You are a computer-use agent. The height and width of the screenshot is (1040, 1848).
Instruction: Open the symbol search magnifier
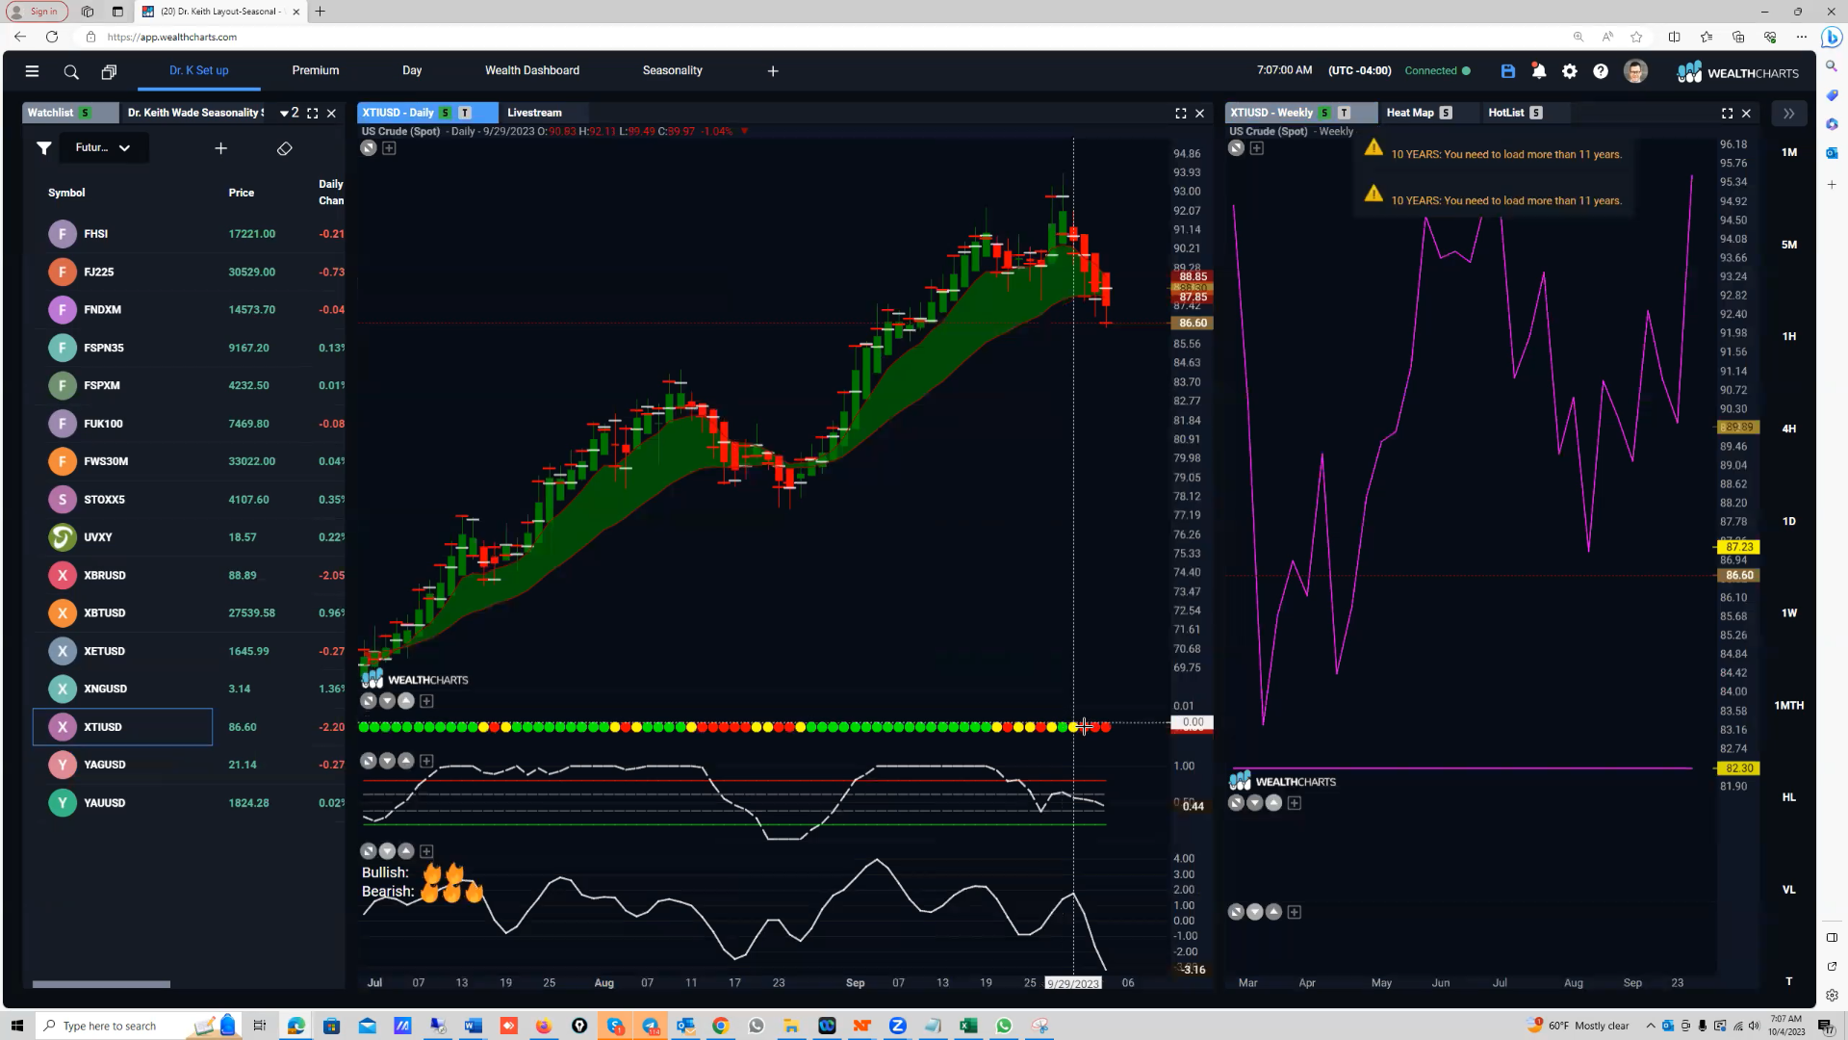tap(71, 71)
